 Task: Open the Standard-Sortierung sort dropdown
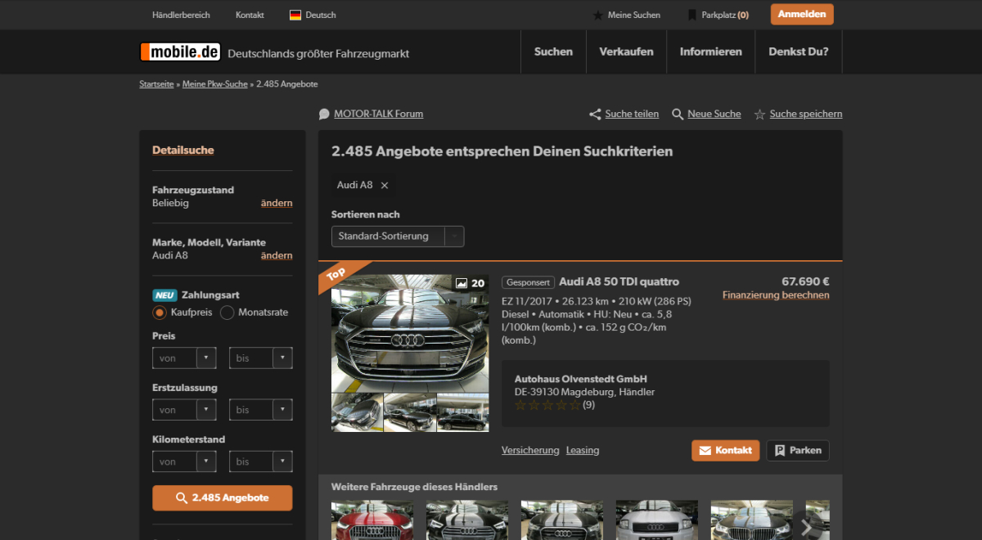(x=398, y=236)
